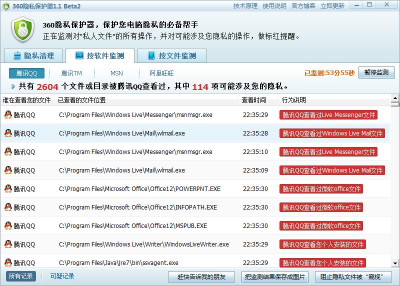
Task: Click the QQ penguin icon in wlmail.exe 22:35:09 row
Action: [x=8, y=170]
